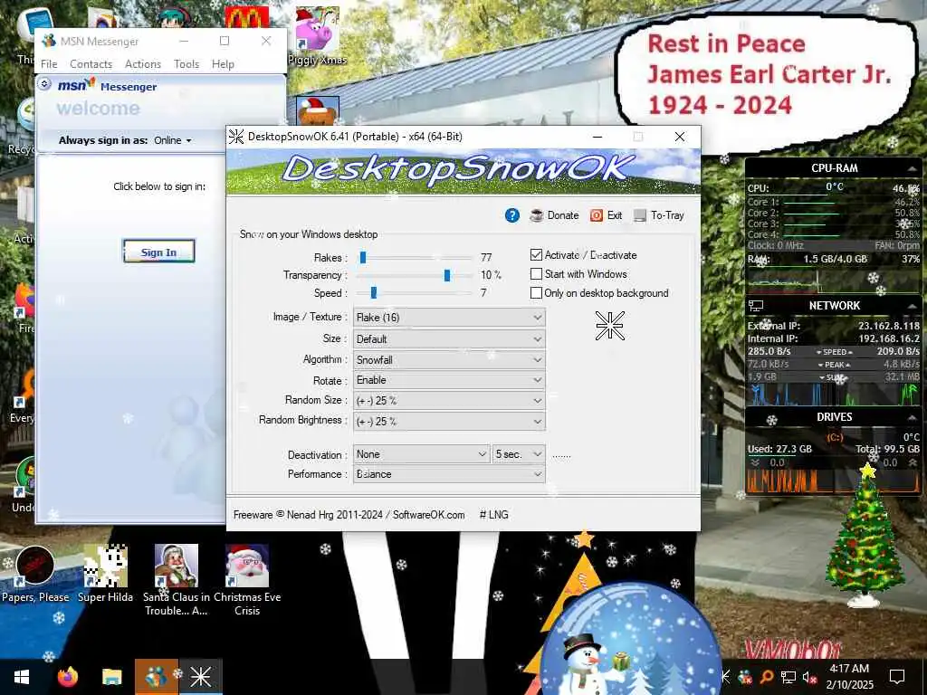Click the NETWORK gadget monitor icon
The width and height of the screenshot is (927, 695).
coord(756,306)
